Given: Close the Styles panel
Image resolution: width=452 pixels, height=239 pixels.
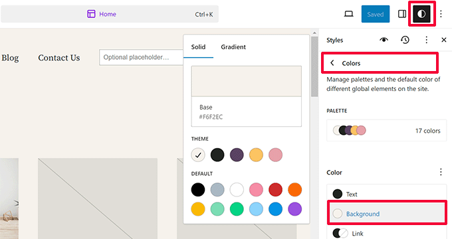Looking at the screenshot, I should (444, 40).
